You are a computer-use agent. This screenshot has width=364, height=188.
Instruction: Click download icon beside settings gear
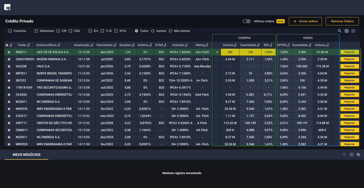[x=353, y=31]
